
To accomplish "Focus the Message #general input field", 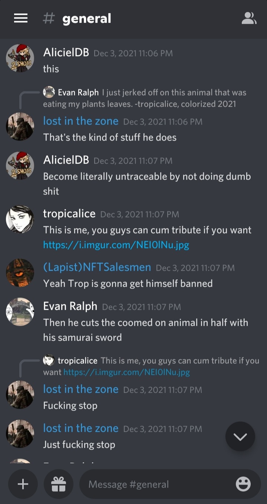I will [159, 484].
